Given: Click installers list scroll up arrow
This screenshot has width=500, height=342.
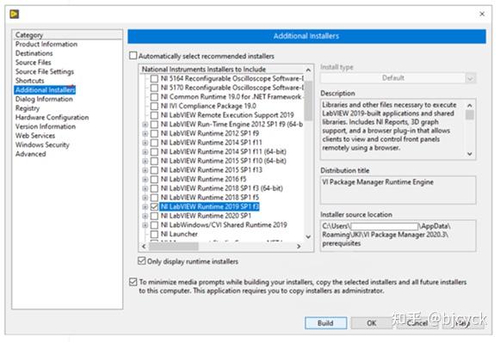Looking at the screenshot, I should (x=308, y=70).
